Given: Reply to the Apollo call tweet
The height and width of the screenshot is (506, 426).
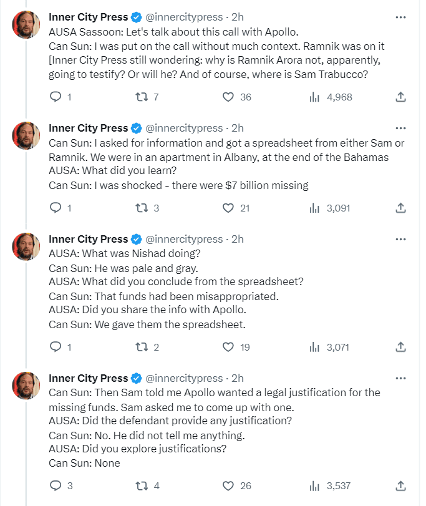Looking at the screenshot, I should click(56, 97).
